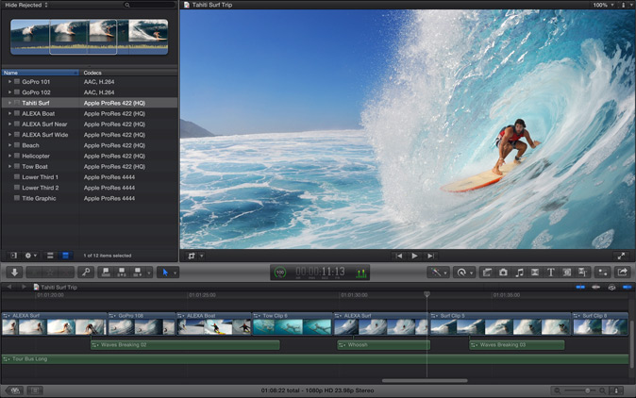Open the Photos browser camera icon
Viewport: 636px width, 398px height.
point(503,272)
